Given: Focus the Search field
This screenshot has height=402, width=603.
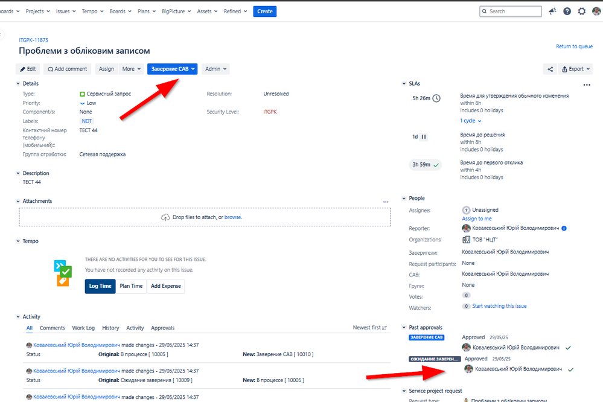Looking at the screenshot, I should point(510,11).
